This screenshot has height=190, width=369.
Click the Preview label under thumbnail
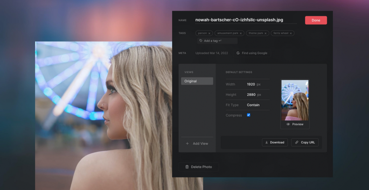pos(298,124)
